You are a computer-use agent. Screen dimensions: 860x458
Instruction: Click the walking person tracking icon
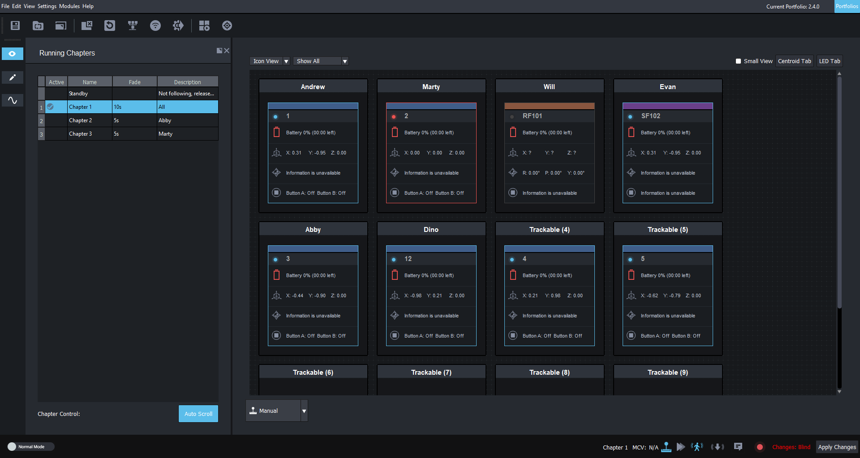697,447
